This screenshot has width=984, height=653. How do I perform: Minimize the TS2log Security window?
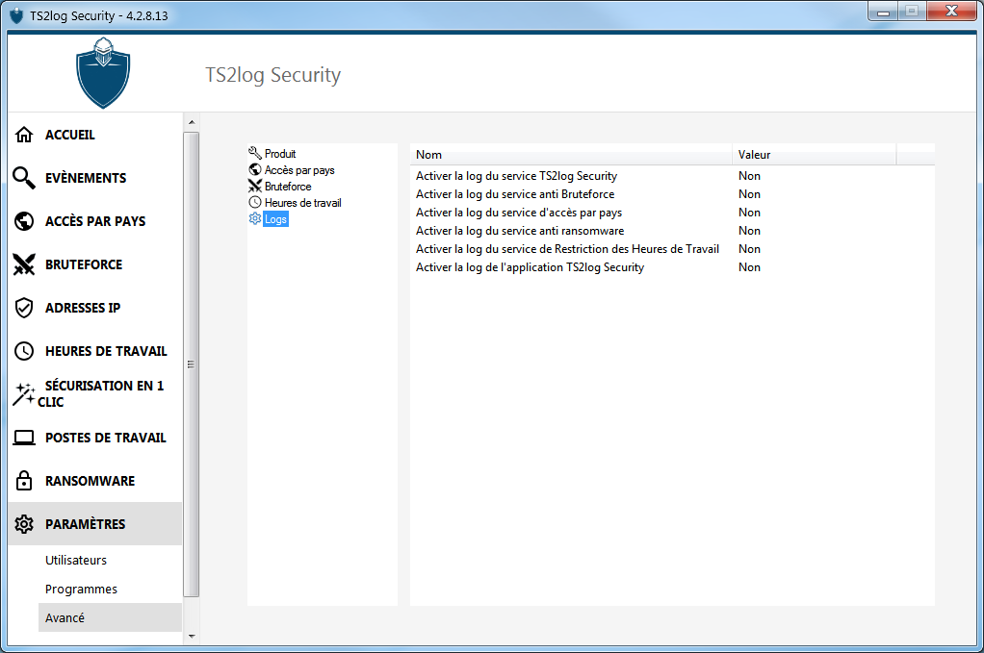[x=884, y=12]
